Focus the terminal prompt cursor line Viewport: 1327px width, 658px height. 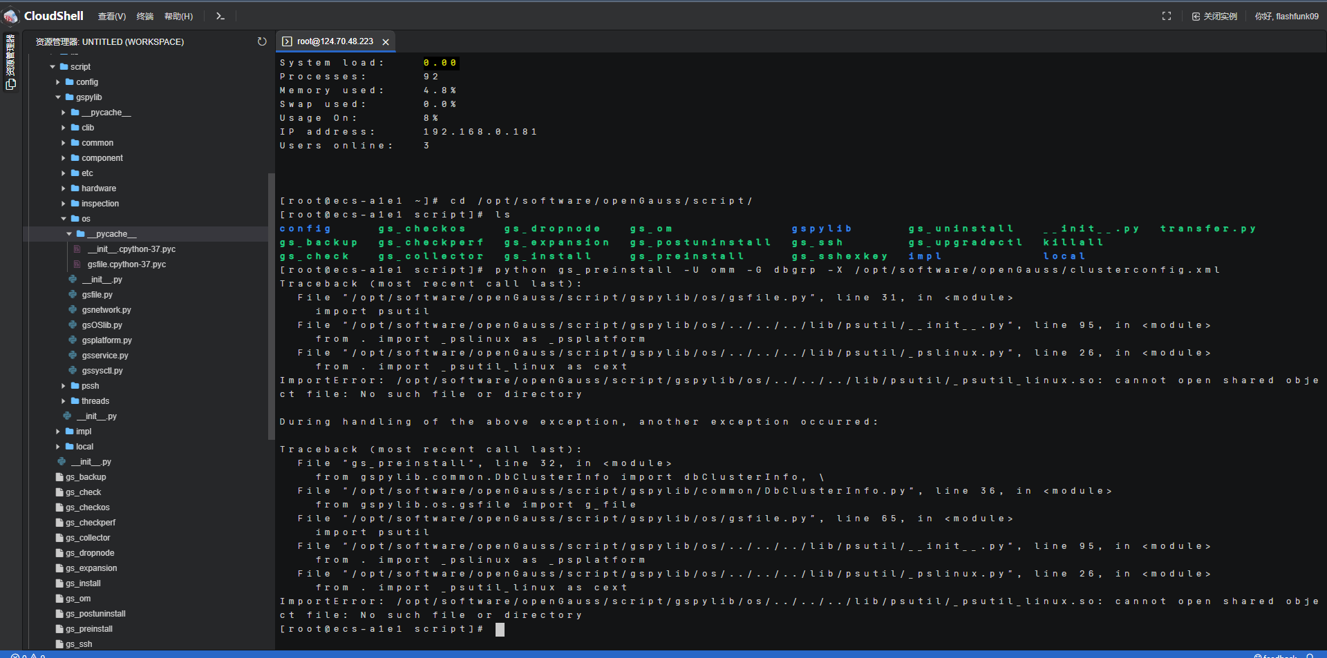pyautogui.click(x=500, y=629)
